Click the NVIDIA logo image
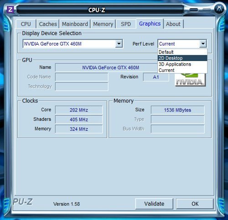Screen dimensions: 228x220 191,80
